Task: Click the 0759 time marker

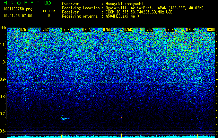Action: click(x=190, y=30)
